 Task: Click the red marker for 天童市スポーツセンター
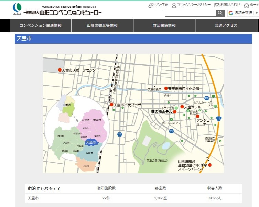(60, 70)
